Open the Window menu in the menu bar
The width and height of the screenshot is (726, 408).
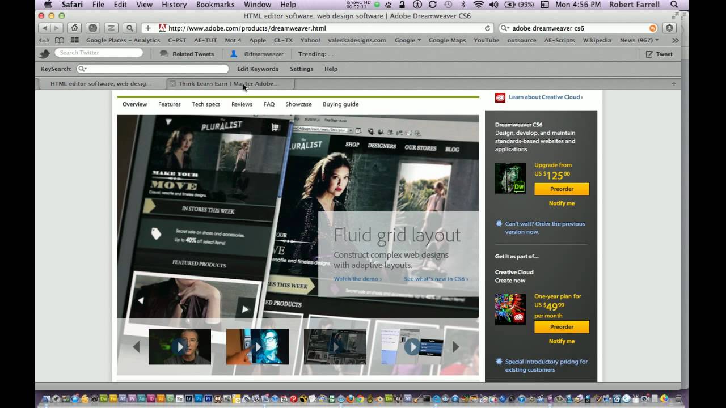tap(258, 5)
